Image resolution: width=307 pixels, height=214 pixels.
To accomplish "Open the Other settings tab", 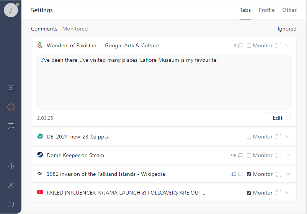I will [289, 10].
